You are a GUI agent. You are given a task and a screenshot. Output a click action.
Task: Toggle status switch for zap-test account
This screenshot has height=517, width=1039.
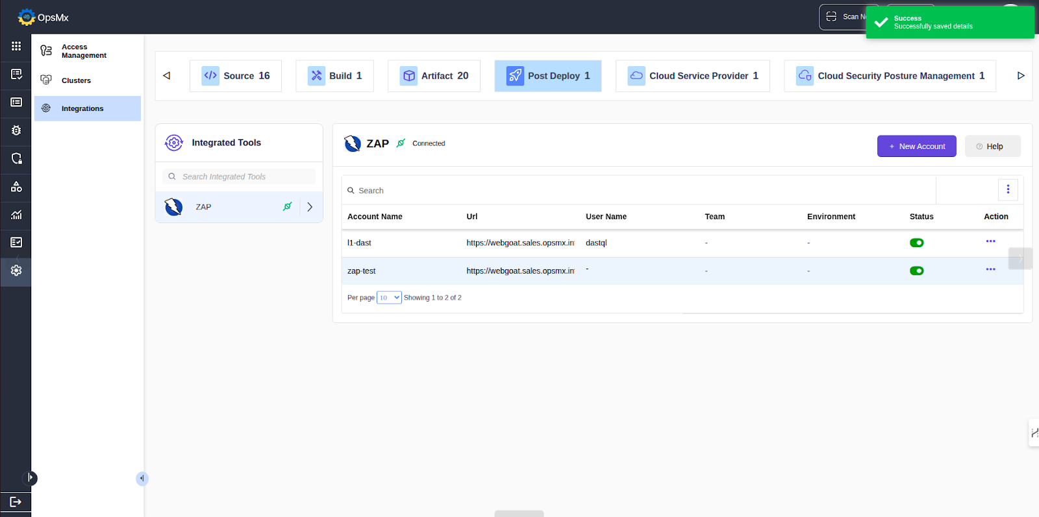click(916, 271)
